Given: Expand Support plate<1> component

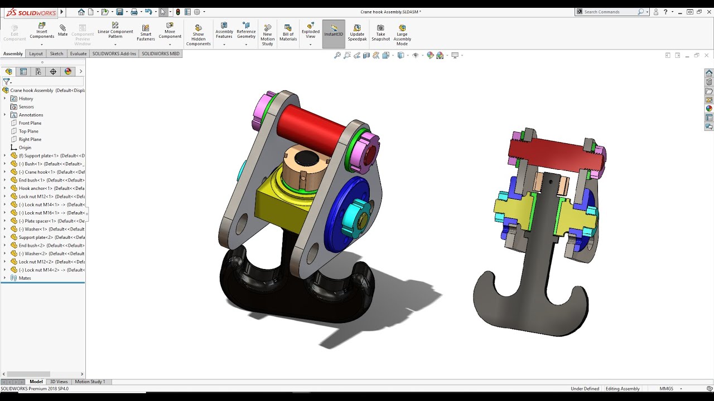Looking at the screenshot, I should 4,155.
